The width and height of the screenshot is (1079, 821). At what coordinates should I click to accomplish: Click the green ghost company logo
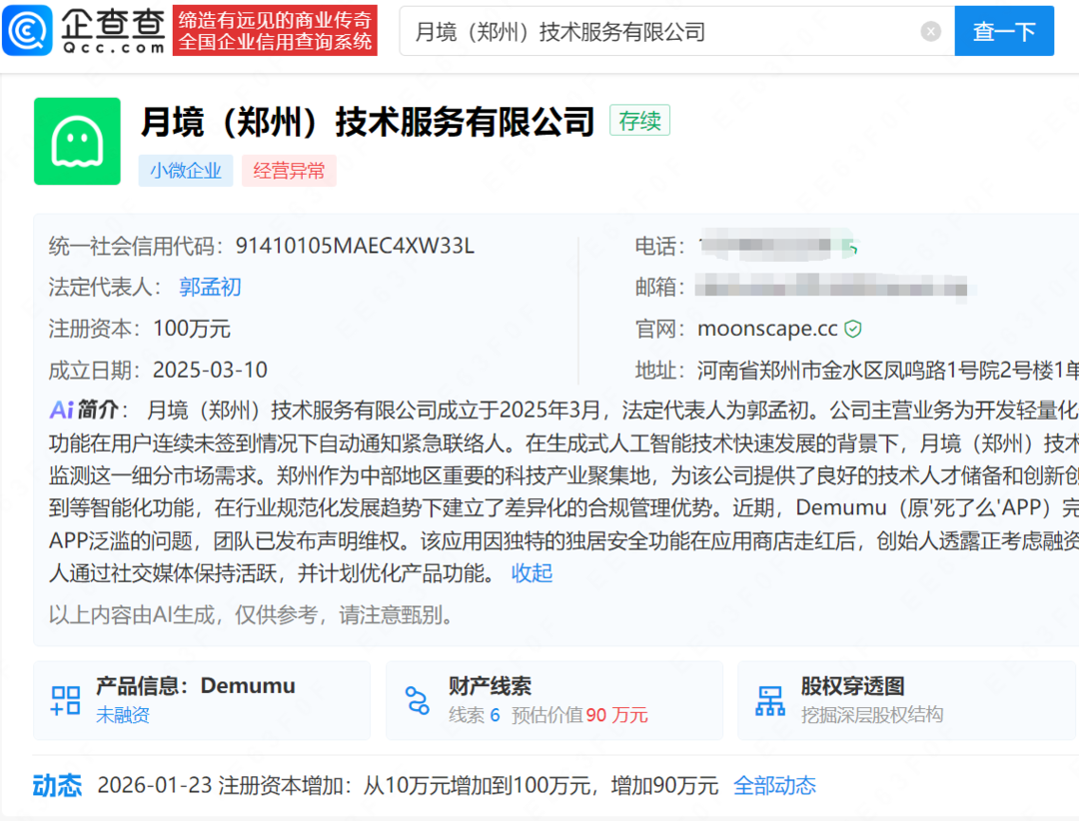(77, 141)
